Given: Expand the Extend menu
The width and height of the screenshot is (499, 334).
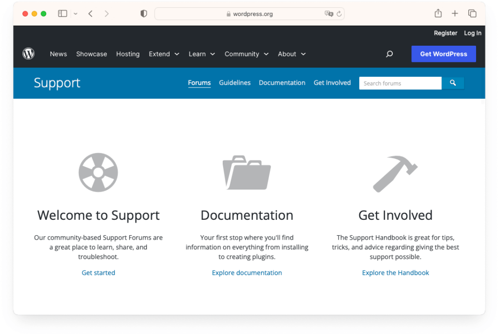Looking at the screenshot, I should (x=164, y=54).
